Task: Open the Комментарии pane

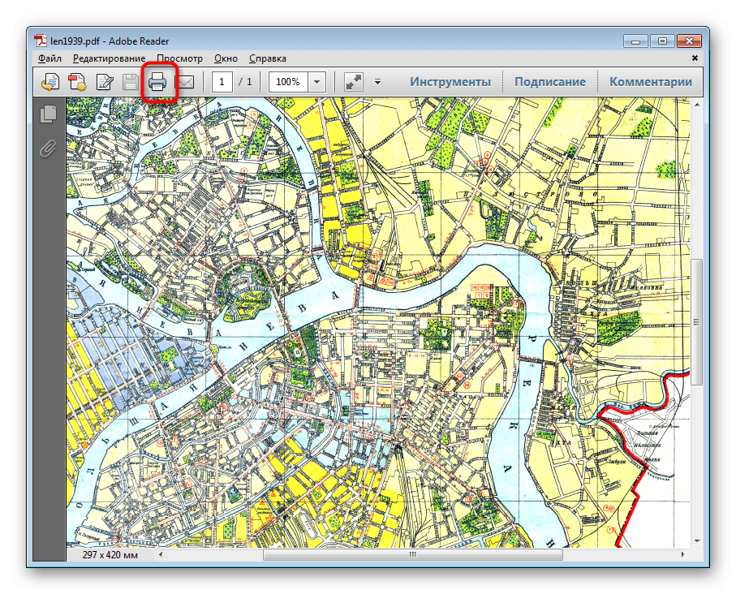Action: (650, 82)
